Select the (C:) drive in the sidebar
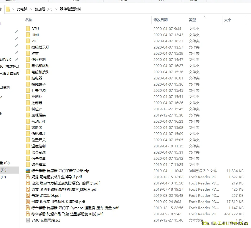This screenshot has height=228, width=251. (5, 163)
